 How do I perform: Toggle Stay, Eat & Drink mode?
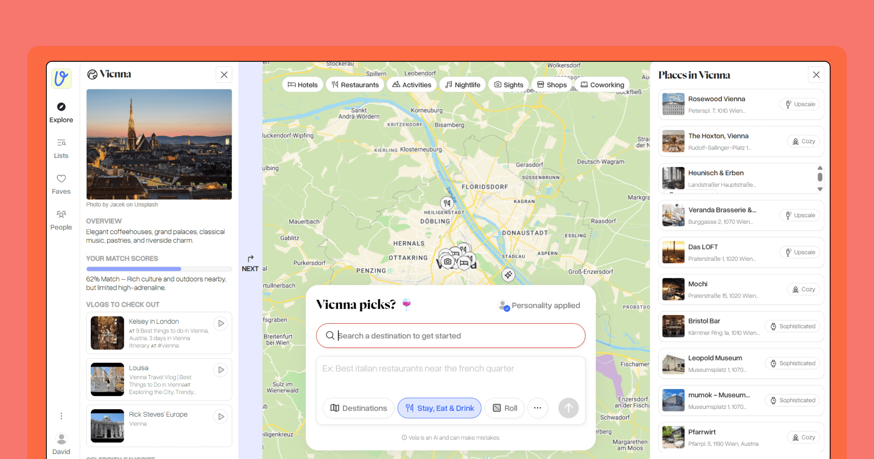pyautogui.click(x=439, y=408)
